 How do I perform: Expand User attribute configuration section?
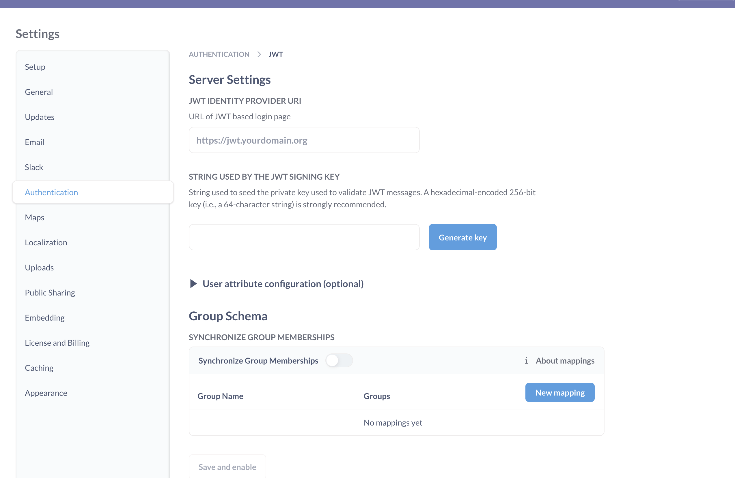[x=193, y=284]
